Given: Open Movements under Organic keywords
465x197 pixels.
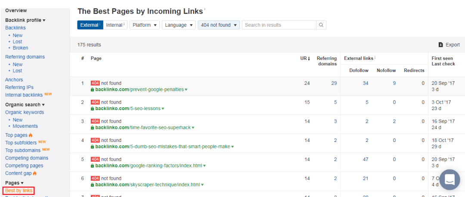Looking at the screenshot, I should 25,126.
